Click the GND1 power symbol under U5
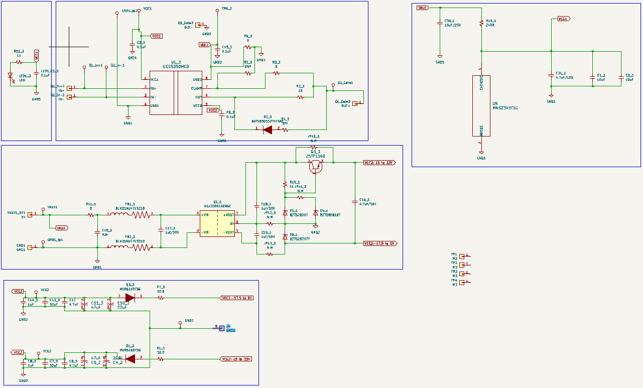 tap(481, 154)
